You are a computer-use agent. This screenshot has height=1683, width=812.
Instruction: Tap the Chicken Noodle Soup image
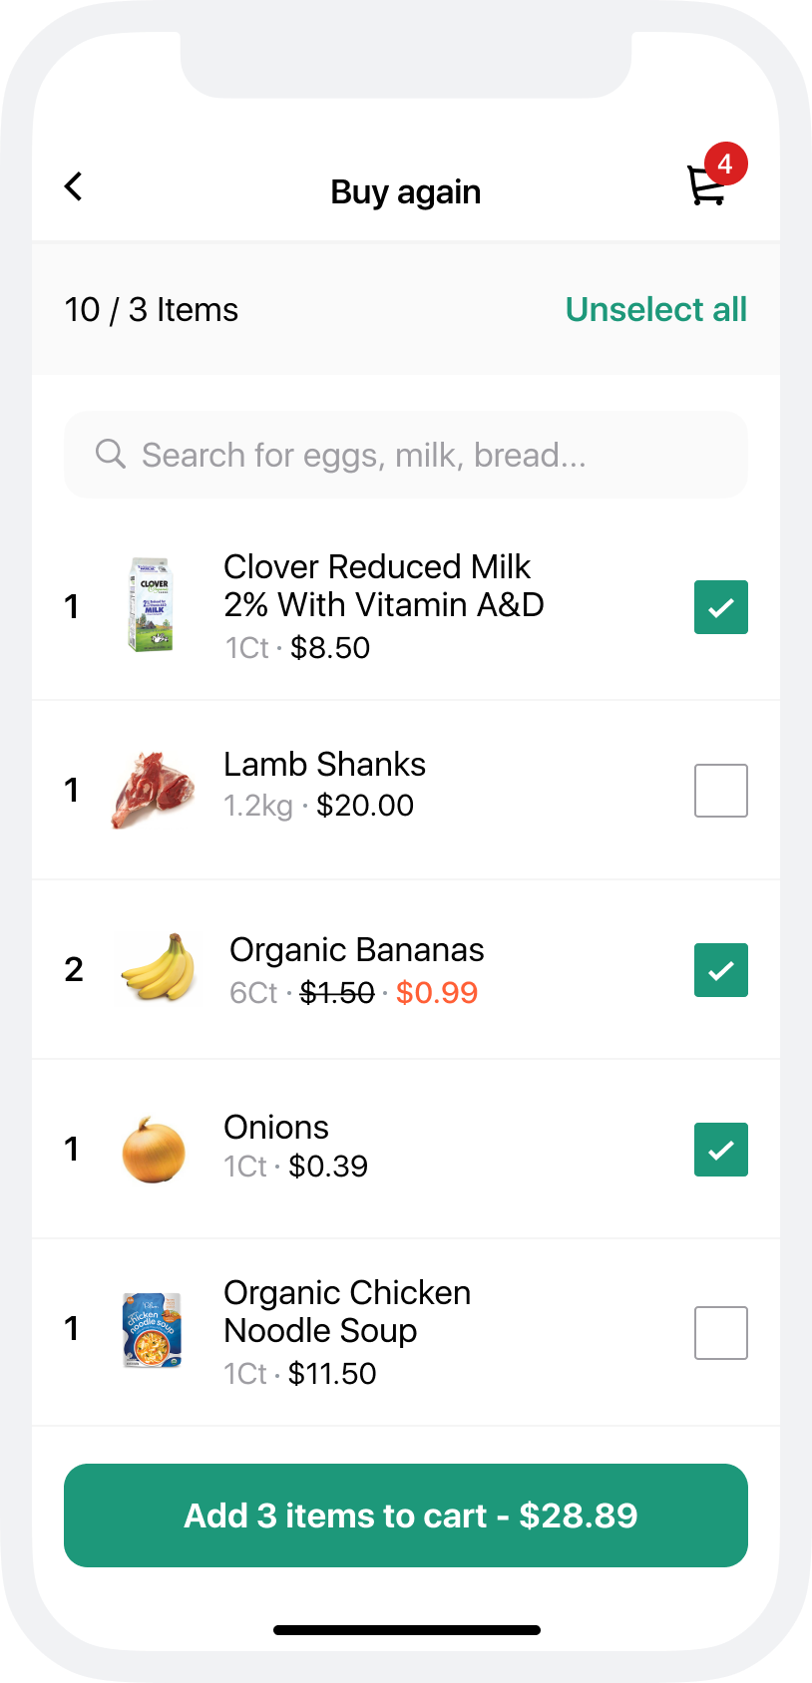pyautogui.click(x=153, y=1330)
